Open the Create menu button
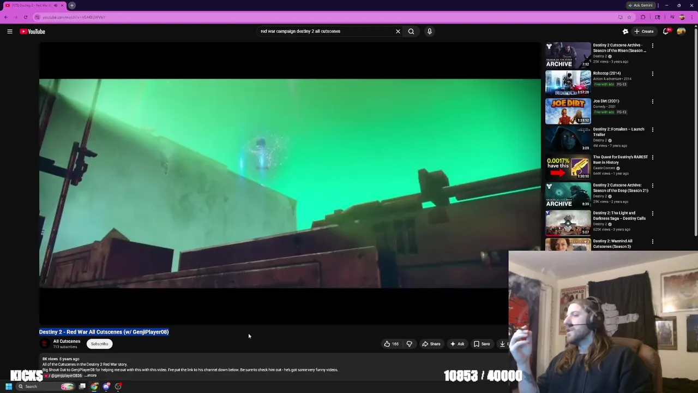The image size is (698, 393). (644, 32)
